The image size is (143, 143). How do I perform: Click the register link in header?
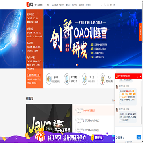(114, 5)
